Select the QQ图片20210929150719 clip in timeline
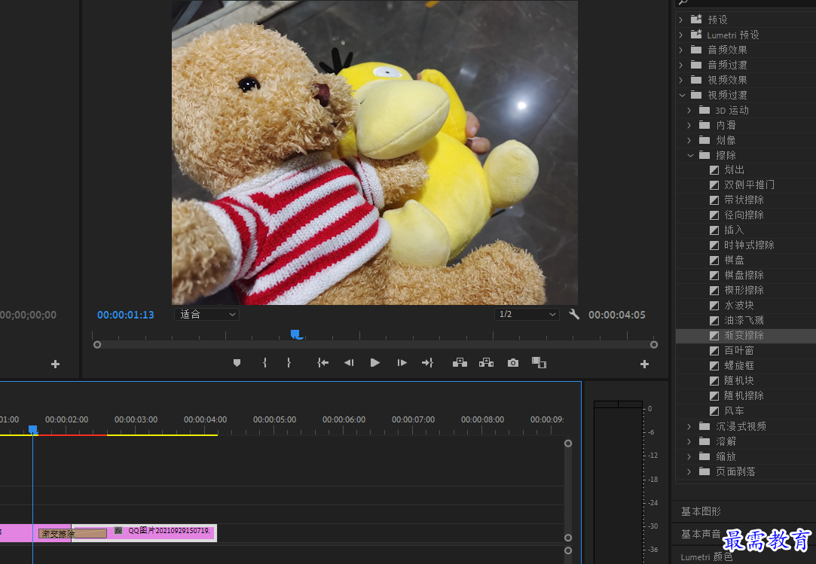 click(x=144, y=533)
